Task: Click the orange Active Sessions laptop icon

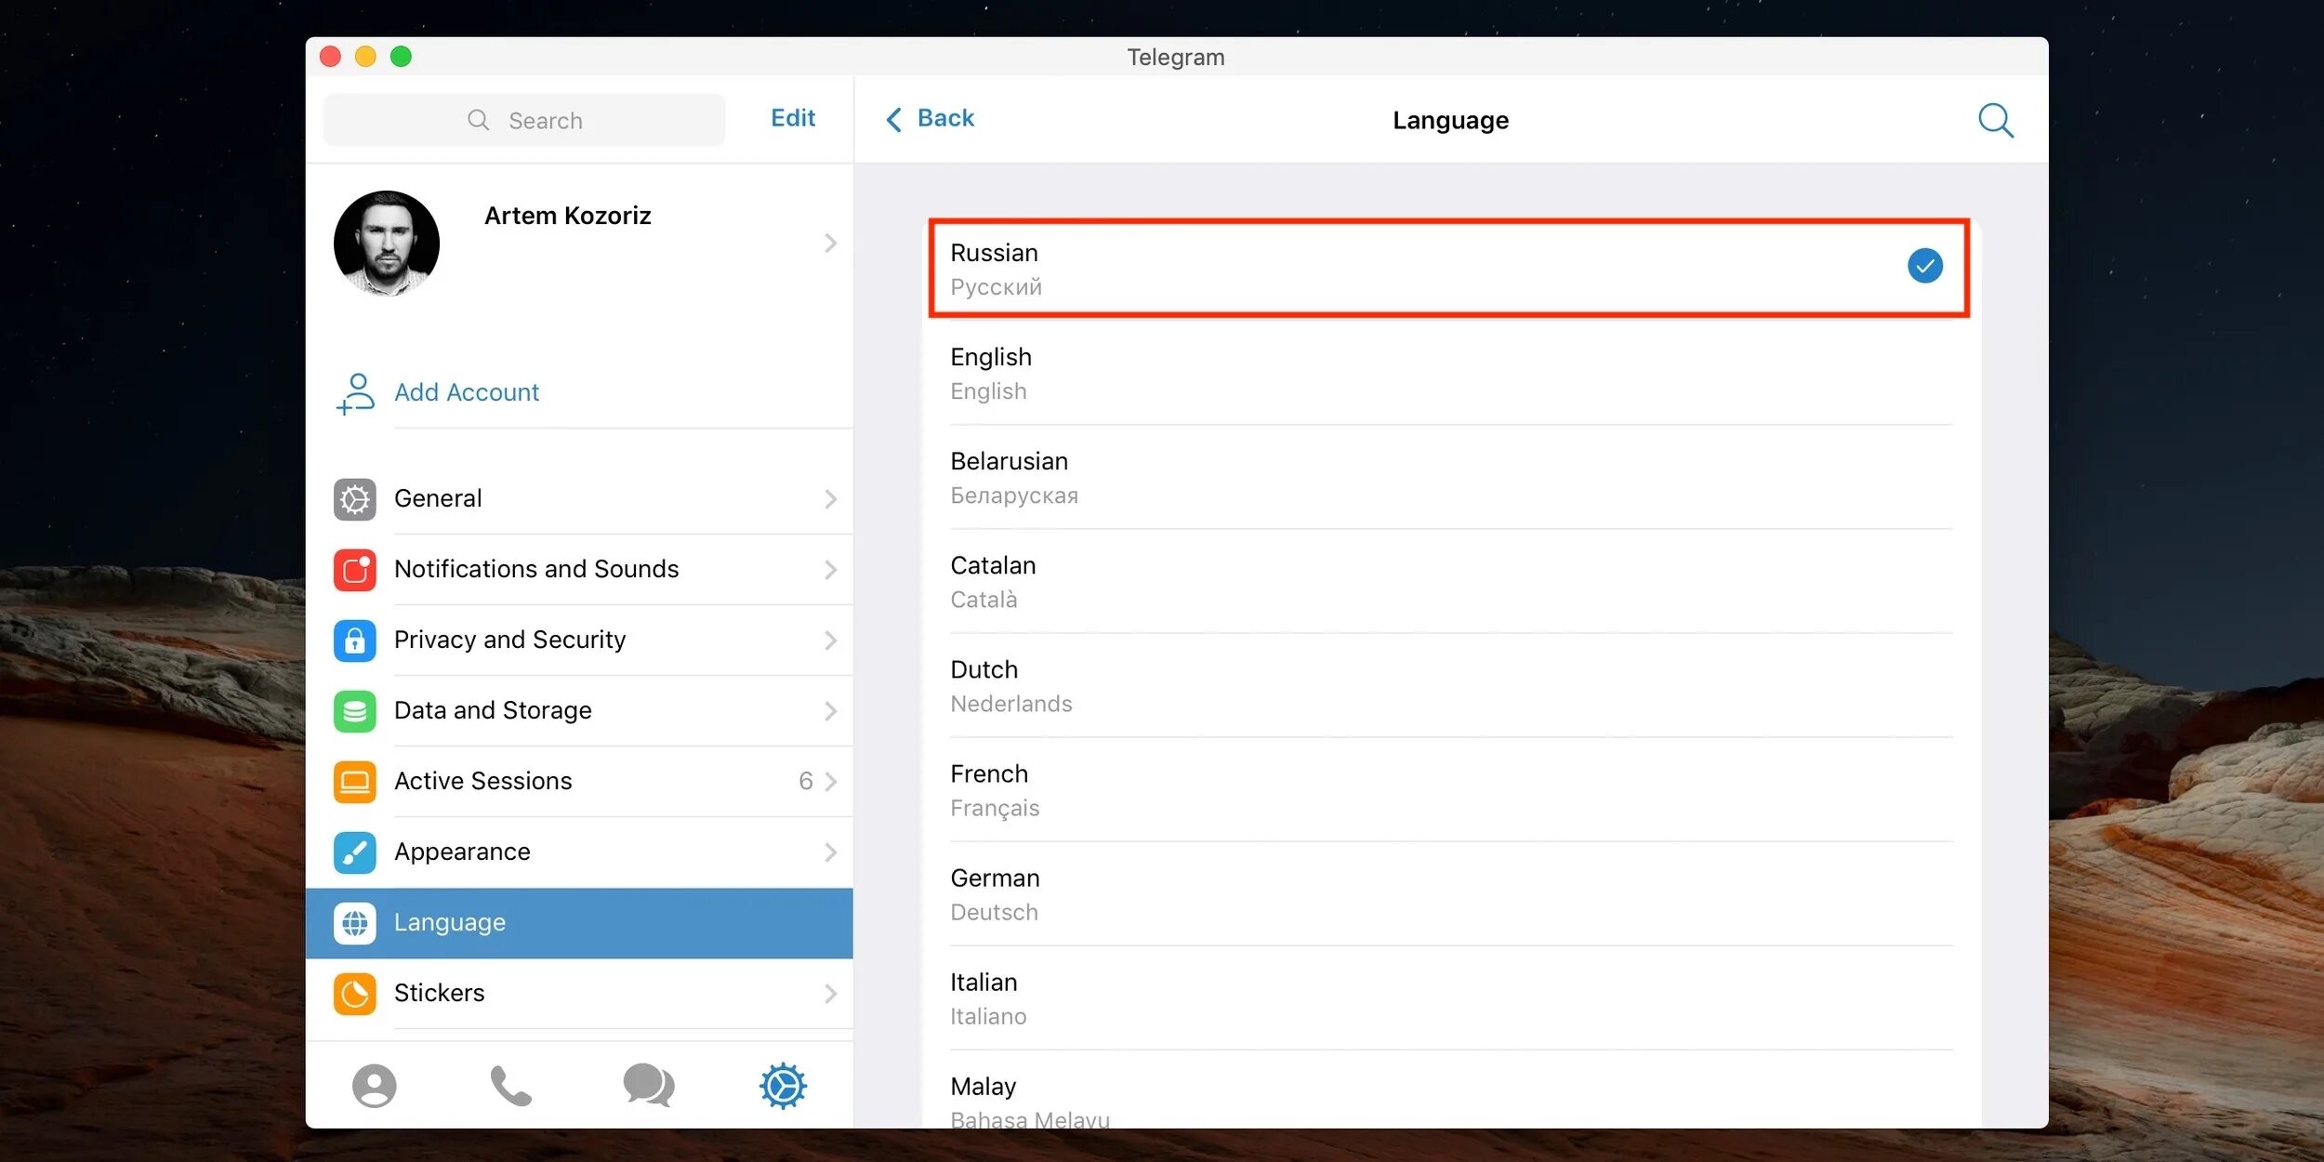Action: tap(354, 782)
